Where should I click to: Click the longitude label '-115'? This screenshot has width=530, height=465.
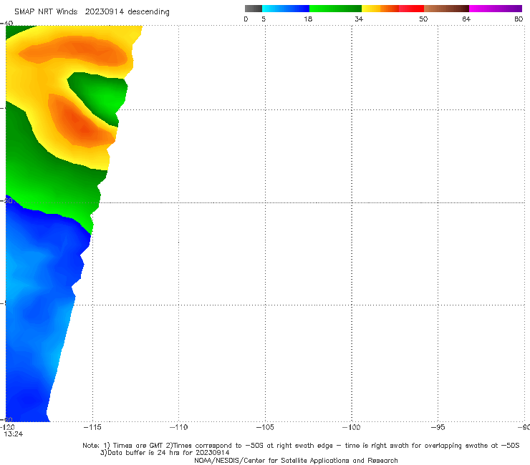92,427
